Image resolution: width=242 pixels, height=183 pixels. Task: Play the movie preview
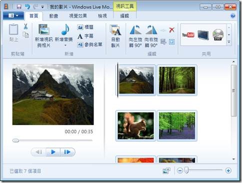[53, 152]
